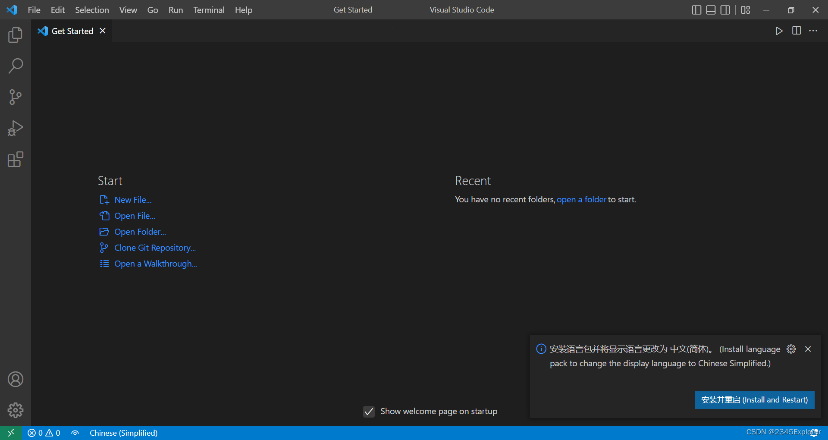Open the Terminal menu
The height and width of the screenshot is (440, 828).
209,10
